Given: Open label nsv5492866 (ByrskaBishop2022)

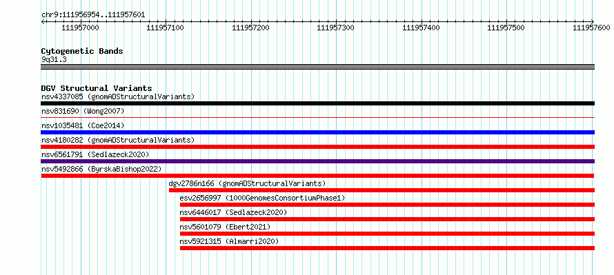Looking at the screenshot, I should point(101,169).
